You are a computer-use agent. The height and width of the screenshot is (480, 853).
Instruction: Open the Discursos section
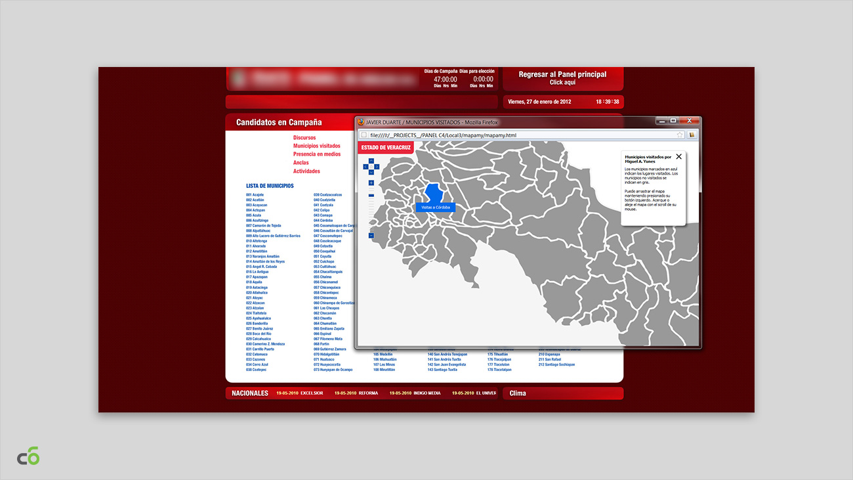(304, 138)
